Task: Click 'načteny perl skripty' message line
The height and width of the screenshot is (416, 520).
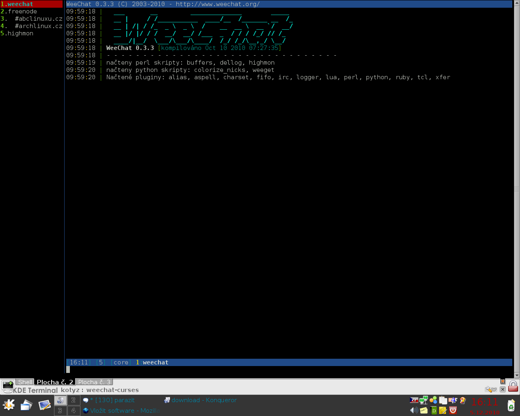Action: 191,63
